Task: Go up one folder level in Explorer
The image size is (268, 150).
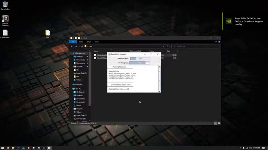Action: (82, 46)
